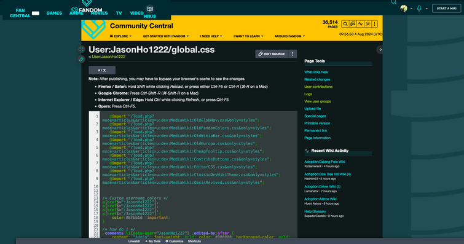Open the user avatar menu
Viewport: 464px width, 244px height.
pos(404,8)
